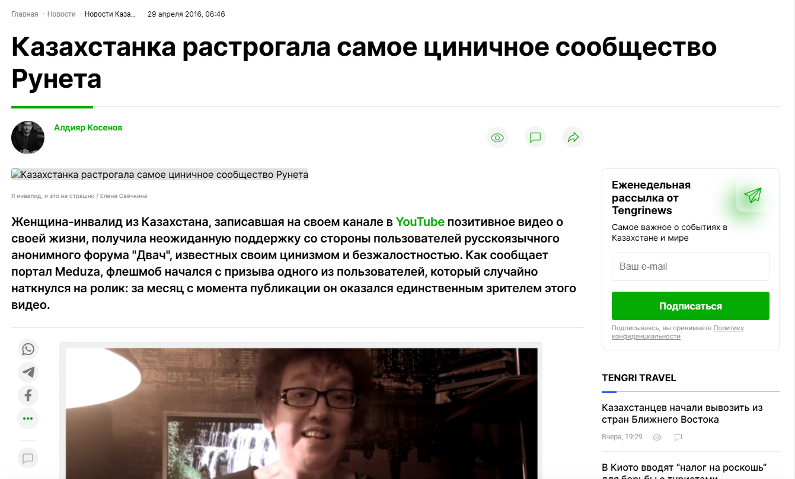Image resolution: width=795 pixels, height=479 pixels.
Task: Share the article via Facebook icon
Action: click(28, 395)
